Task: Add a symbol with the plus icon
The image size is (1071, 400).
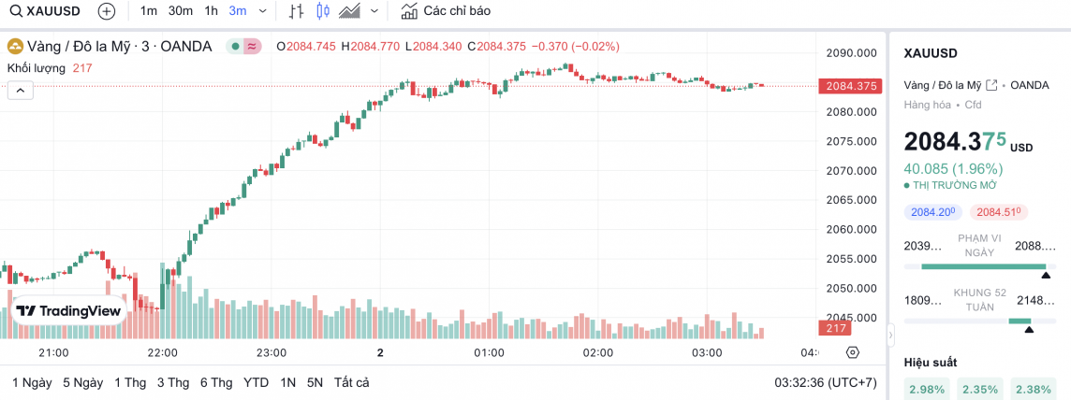Action: click(x=107, y=11)
